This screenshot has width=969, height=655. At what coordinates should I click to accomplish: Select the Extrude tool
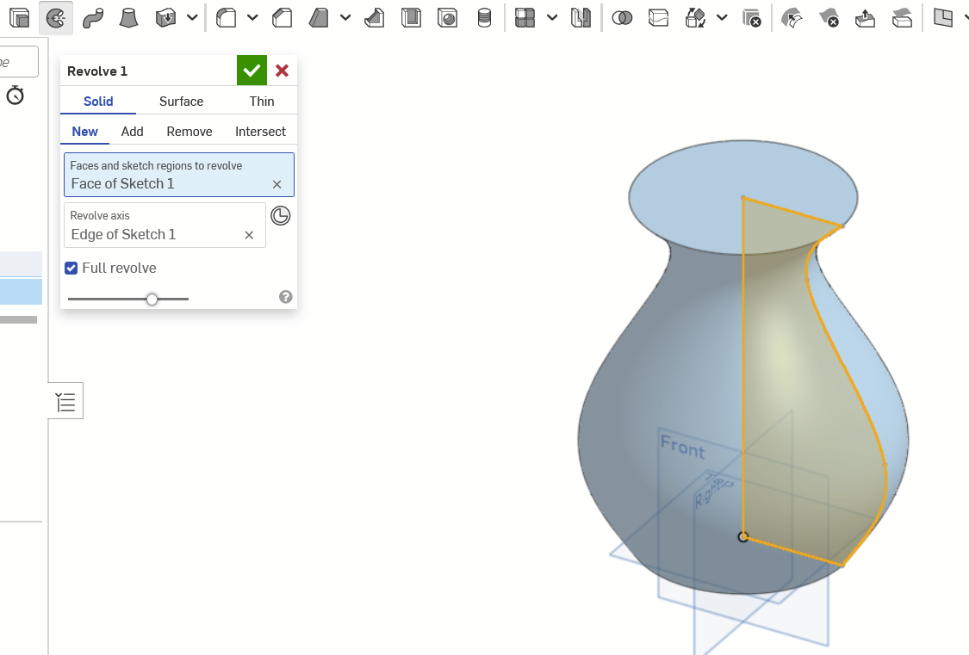tap(20, 18)
